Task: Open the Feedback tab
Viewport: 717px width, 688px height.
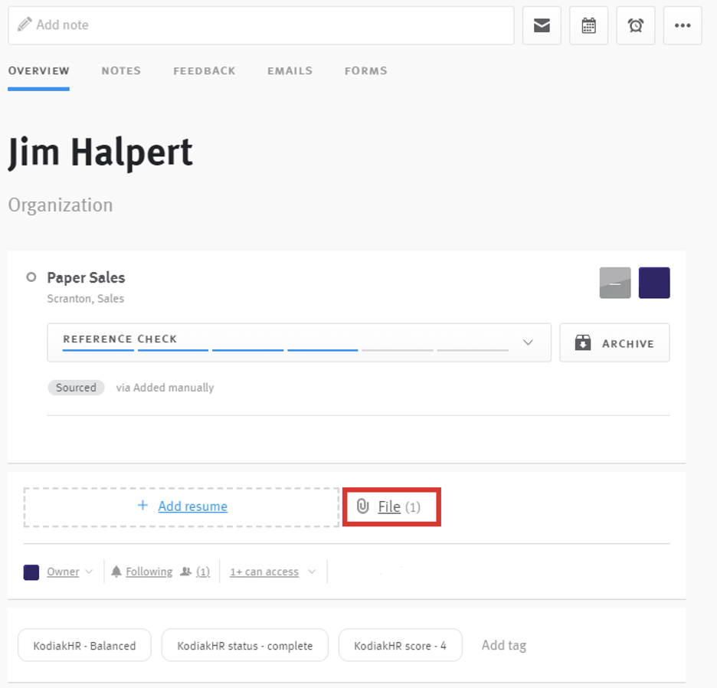Action: [x=205, y=71]
